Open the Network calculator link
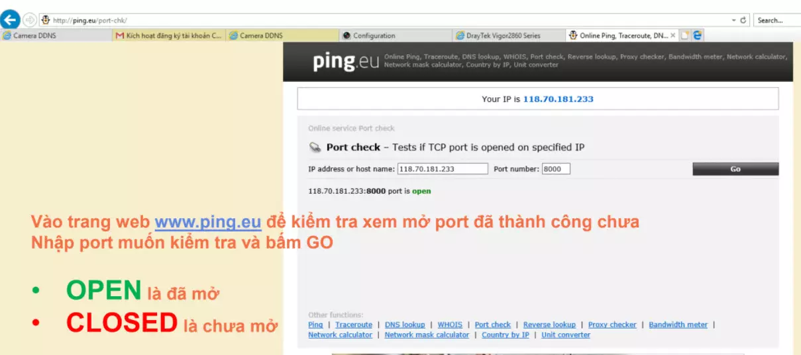Image resolution: width=801 pixels, height=355 pixels. 340,335
